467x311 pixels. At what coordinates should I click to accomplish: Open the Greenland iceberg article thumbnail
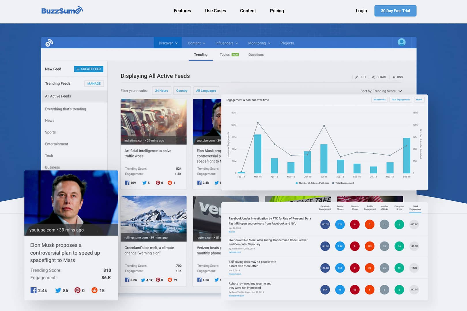(x=154, y=219)
